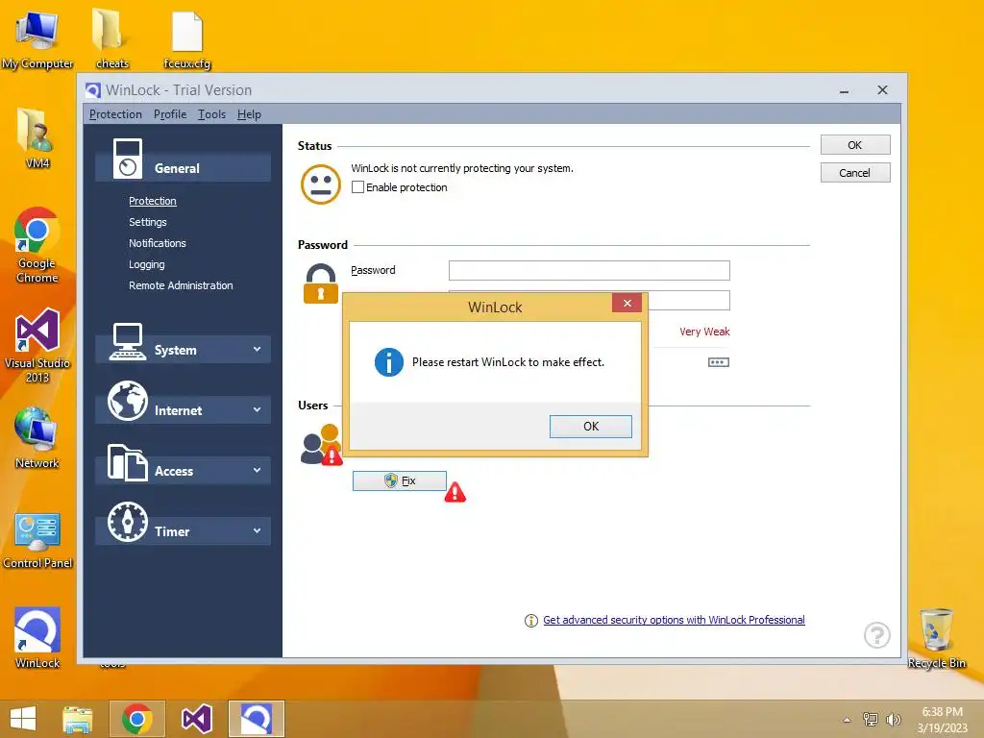
Task: Open the Help menu
Action: pos(249,114)
